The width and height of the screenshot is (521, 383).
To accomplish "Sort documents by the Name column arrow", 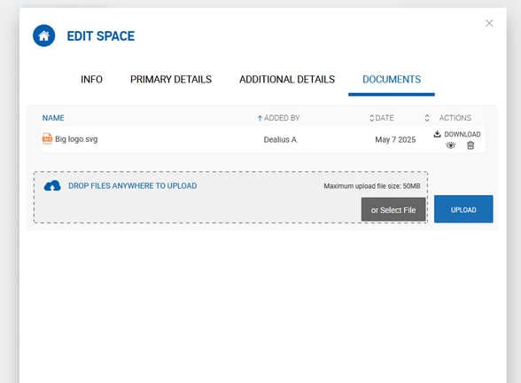I will tap(260, 118).
